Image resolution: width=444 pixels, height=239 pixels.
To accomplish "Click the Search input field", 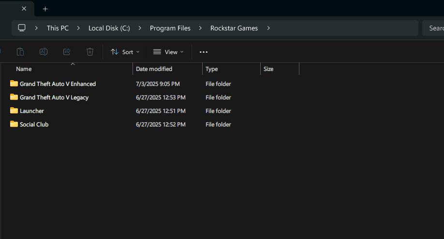I will point(434,28).
